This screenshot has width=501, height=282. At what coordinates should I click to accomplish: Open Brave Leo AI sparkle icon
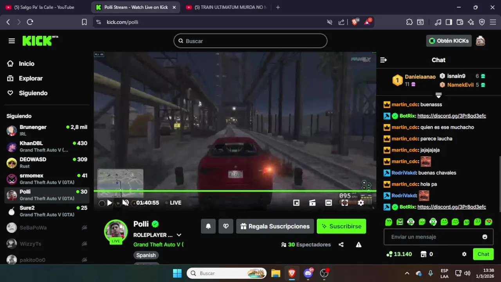[x=471, y=22]
